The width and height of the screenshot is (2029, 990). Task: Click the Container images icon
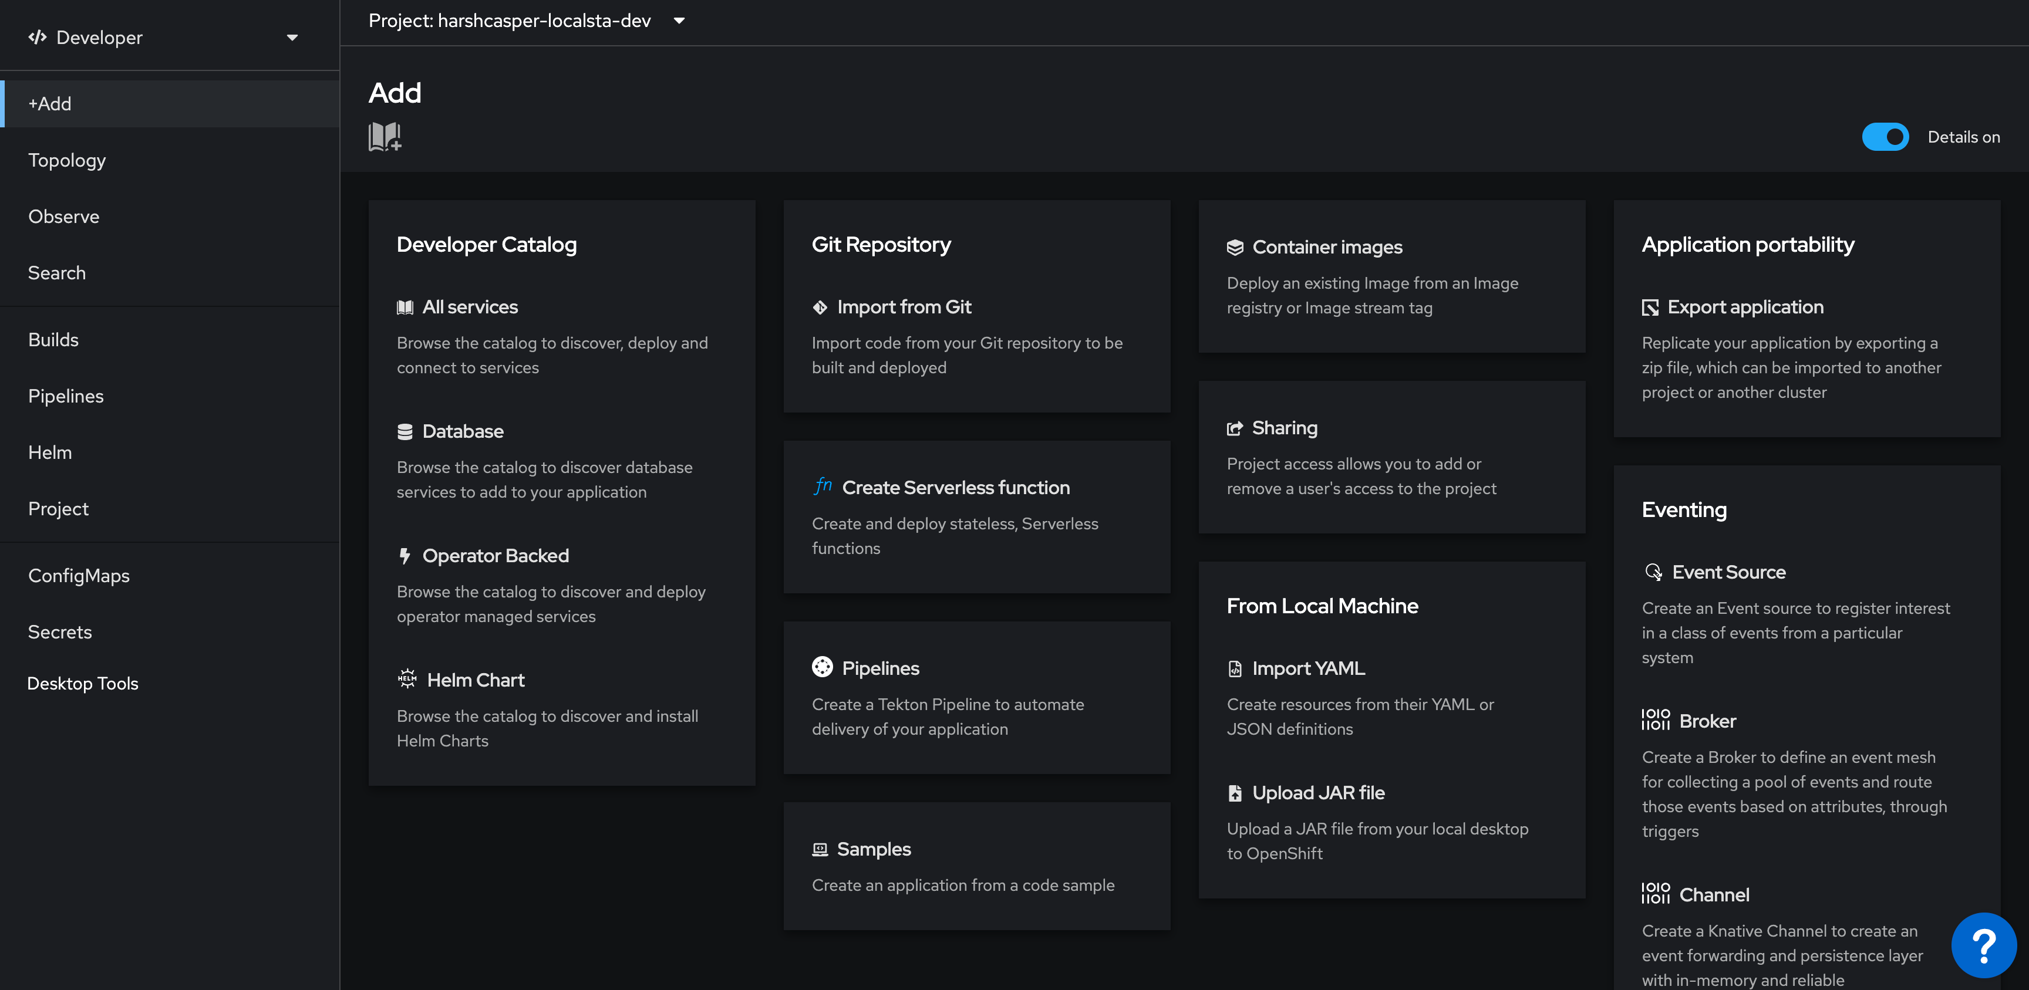tap(1235, 246)
